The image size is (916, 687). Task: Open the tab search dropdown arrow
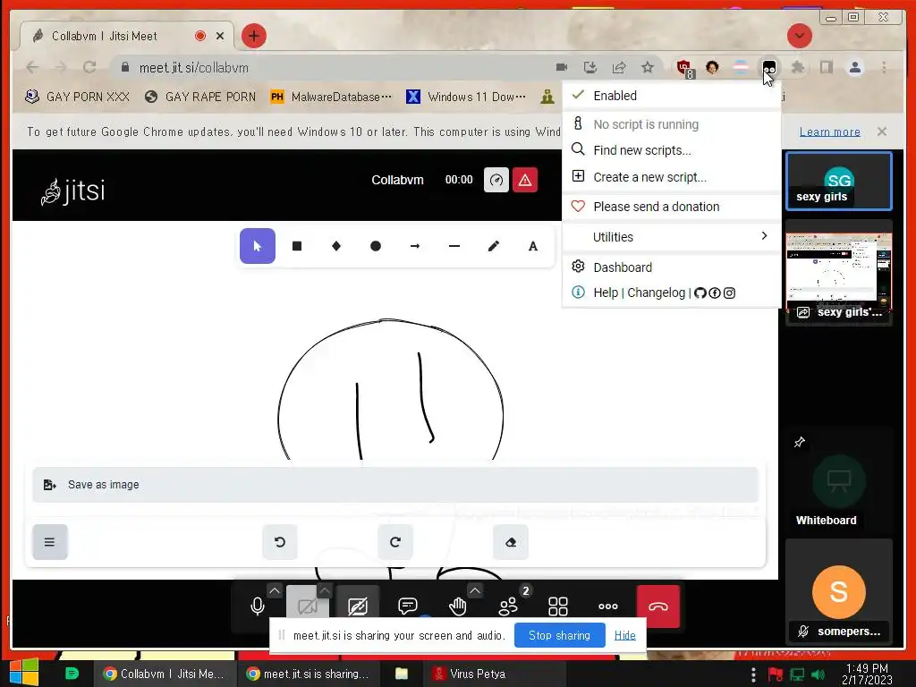point(799,36)
